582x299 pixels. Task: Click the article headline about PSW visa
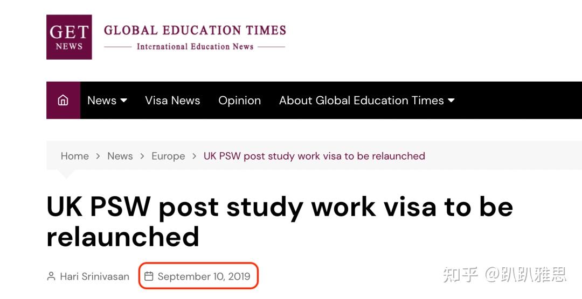(x=279, y=222)
